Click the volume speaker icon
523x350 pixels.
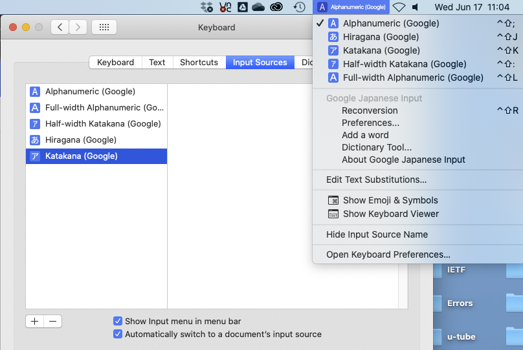point(415,7)
